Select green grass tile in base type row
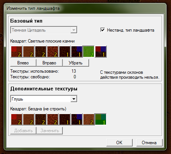Screen dimensions: 171x154 pyautogui.click(x=89, y=52)
